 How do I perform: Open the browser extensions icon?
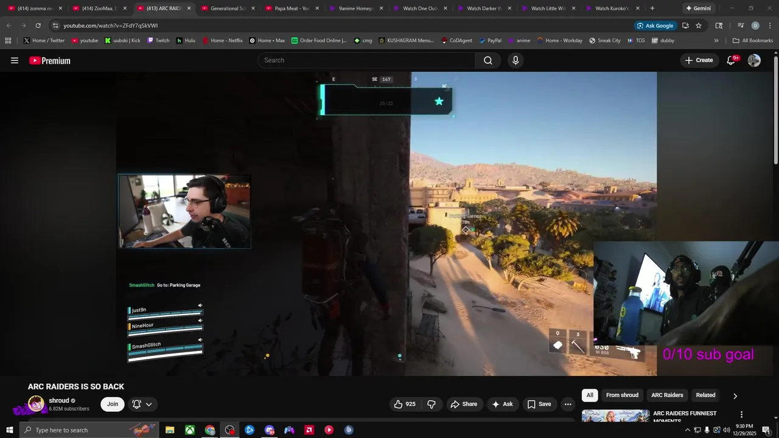tap(719, 26)
